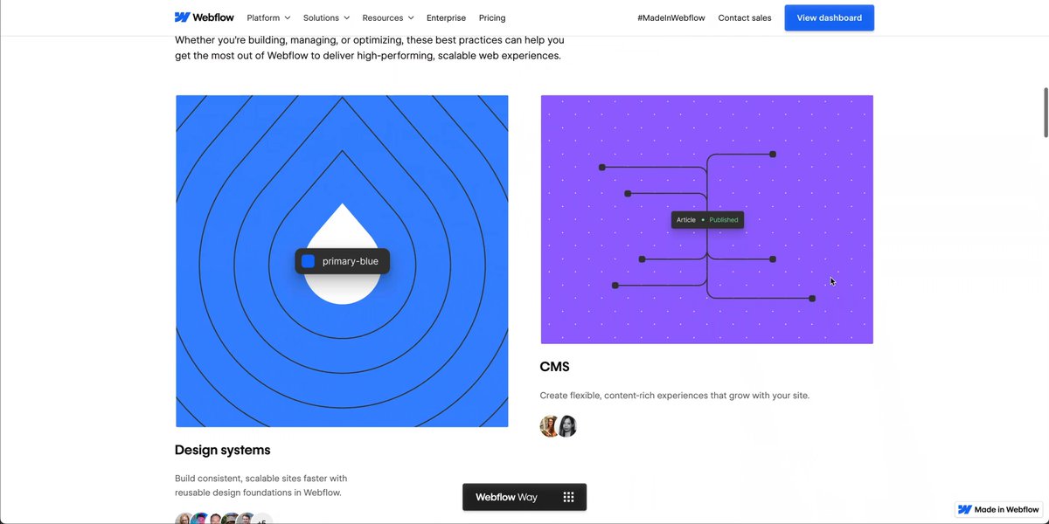The image size is (1049, 524).
Task: Open the Resources dropdown menu
Action: point(388,17)
